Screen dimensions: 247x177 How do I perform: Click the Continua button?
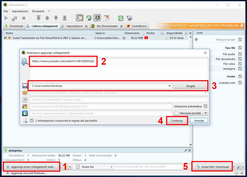(x=177, y=121)
